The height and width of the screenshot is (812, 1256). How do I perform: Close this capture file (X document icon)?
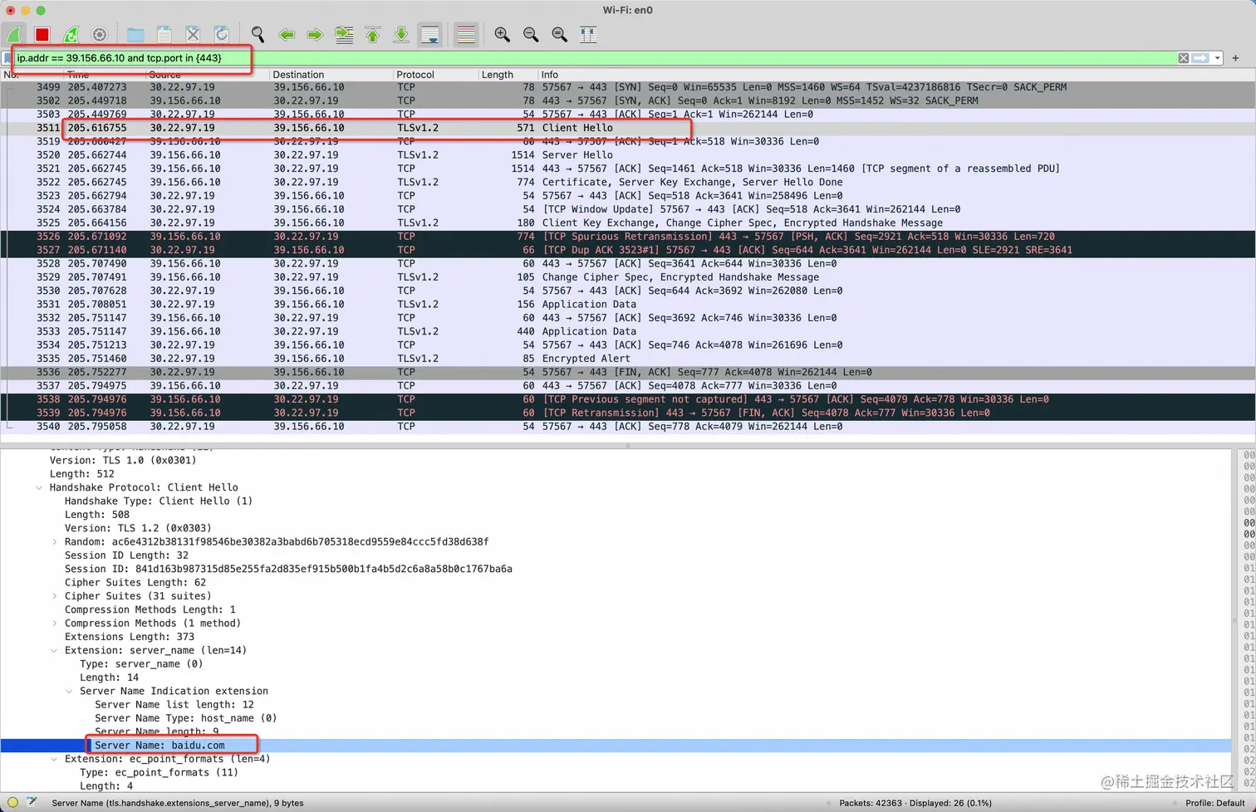coord(193,35)
